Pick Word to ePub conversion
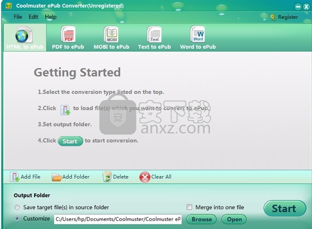 [x=198, y=38]
